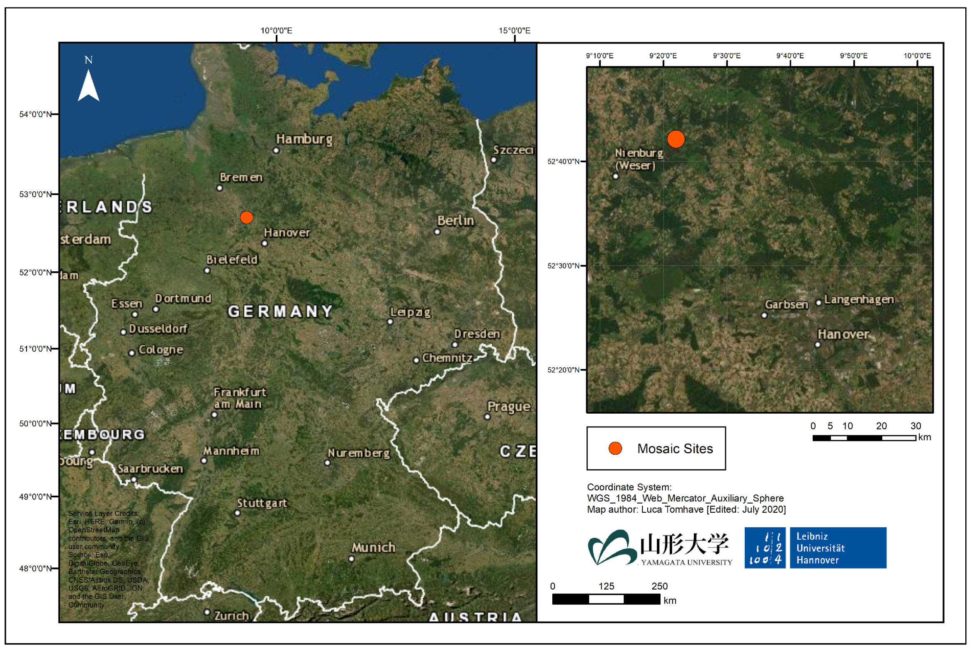Click the Mosaic Sites legend text
This screenshot has height=651, width=974.
(x=675, y=449)
